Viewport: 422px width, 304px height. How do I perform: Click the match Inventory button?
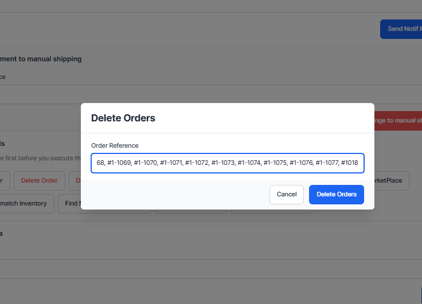click(x=25, y=204)
